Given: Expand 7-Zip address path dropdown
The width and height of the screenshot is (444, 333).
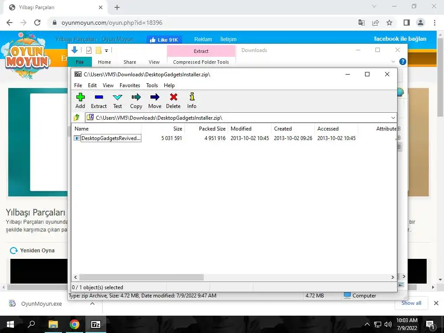Looking at the screenshot, I should (x=393, y=118).
